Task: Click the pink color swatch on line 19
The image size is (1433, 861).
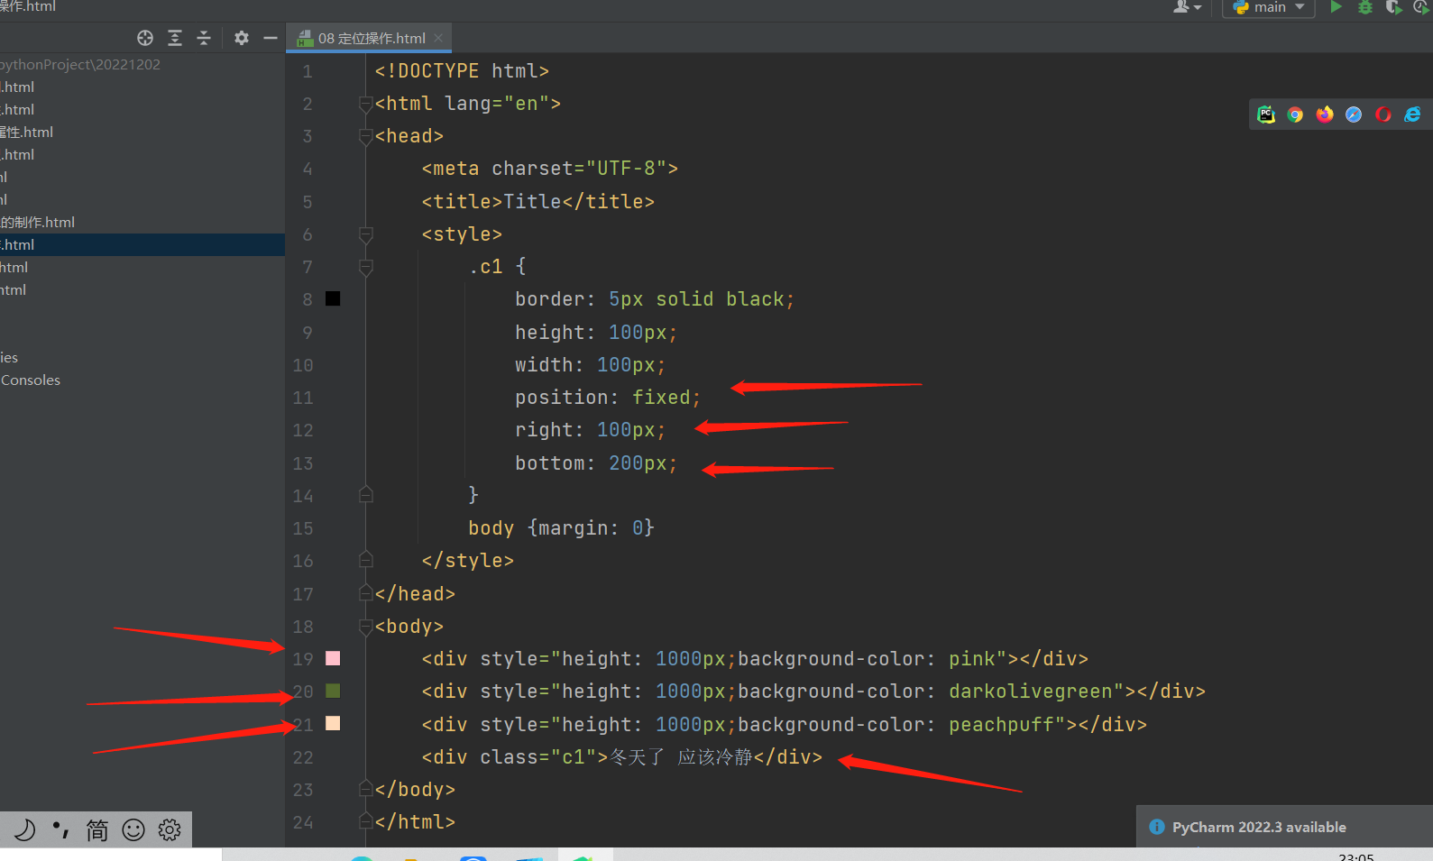Action: click(333, 658)
